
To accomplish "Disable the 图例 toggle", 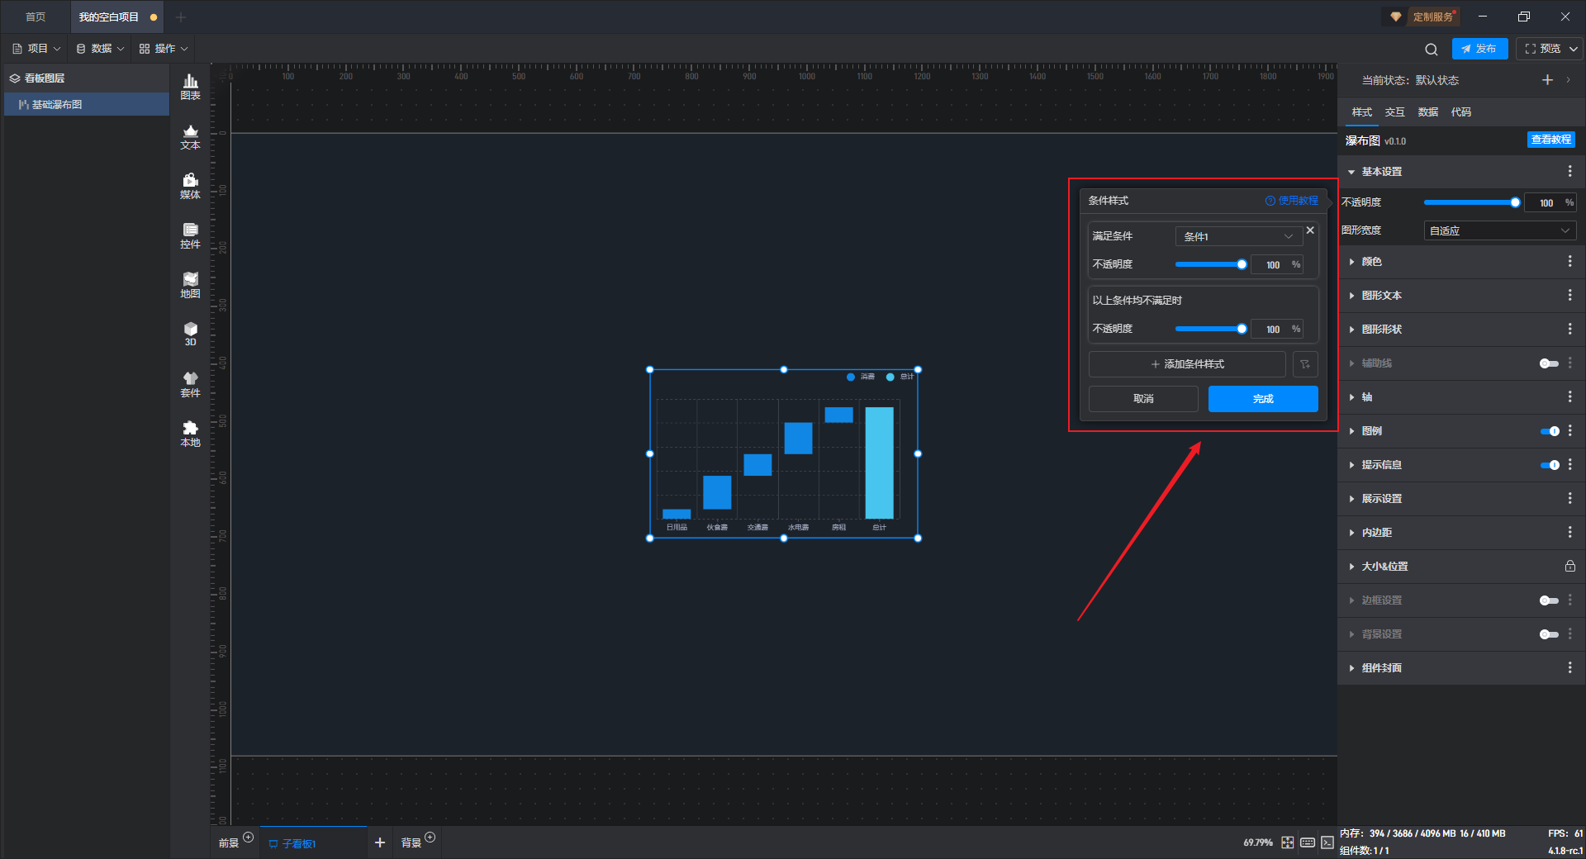I will (1549, 431).
